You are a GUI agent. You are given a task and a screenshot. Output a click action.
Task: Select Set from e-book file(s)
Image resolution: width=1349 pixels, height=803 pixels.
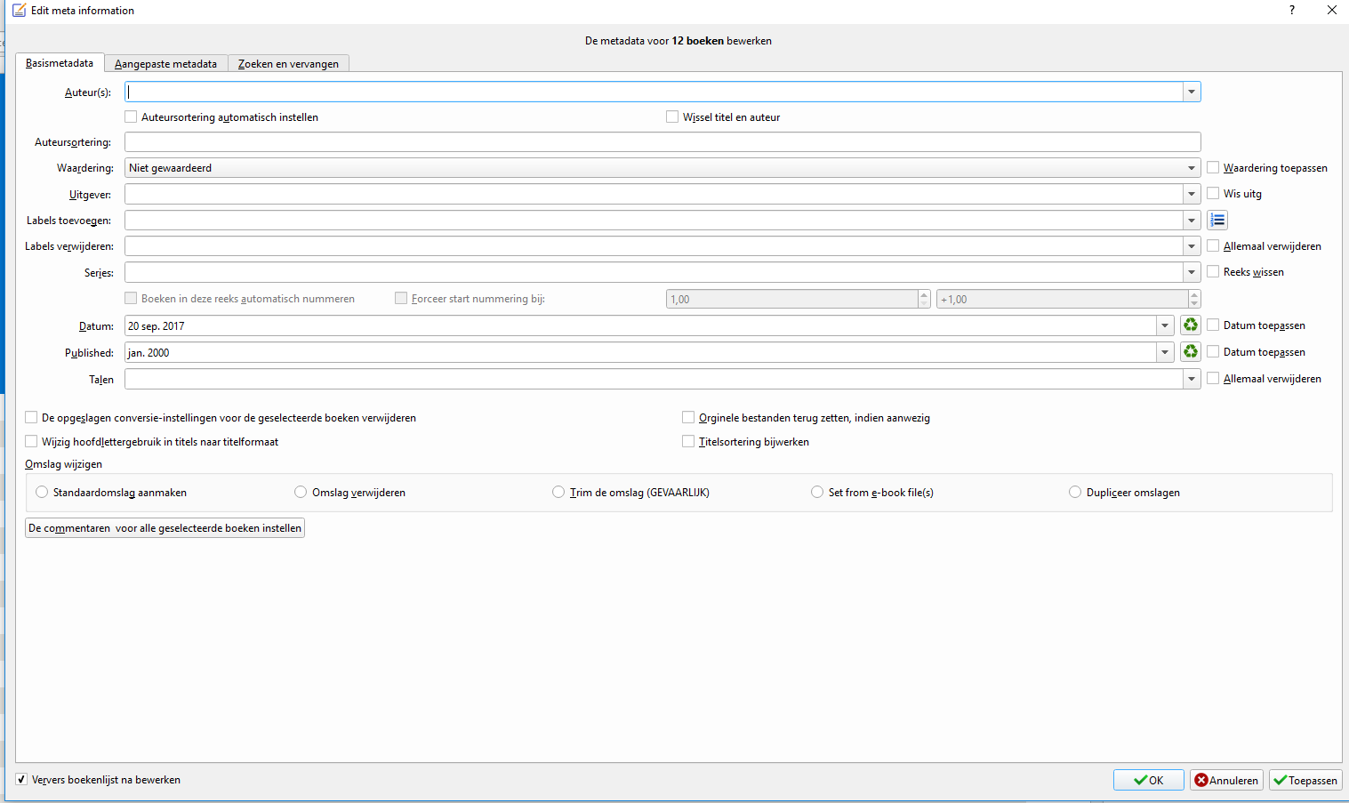[x=817, y=492]
